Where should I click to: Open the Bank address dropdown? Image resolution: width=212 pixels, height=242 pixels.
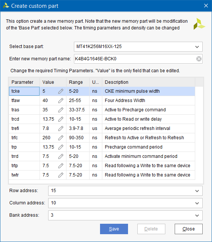[x=125, y=215]
